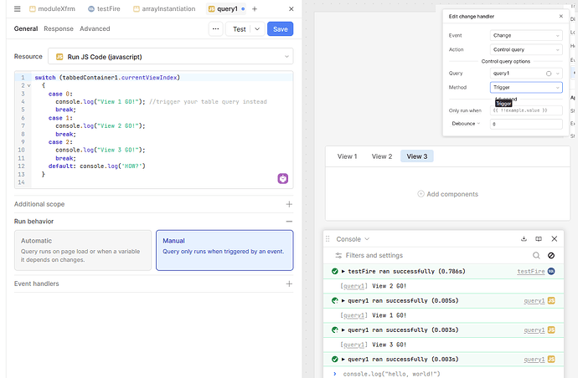
Task: Switch to View 2 tab in container
Action: (381, 156)
